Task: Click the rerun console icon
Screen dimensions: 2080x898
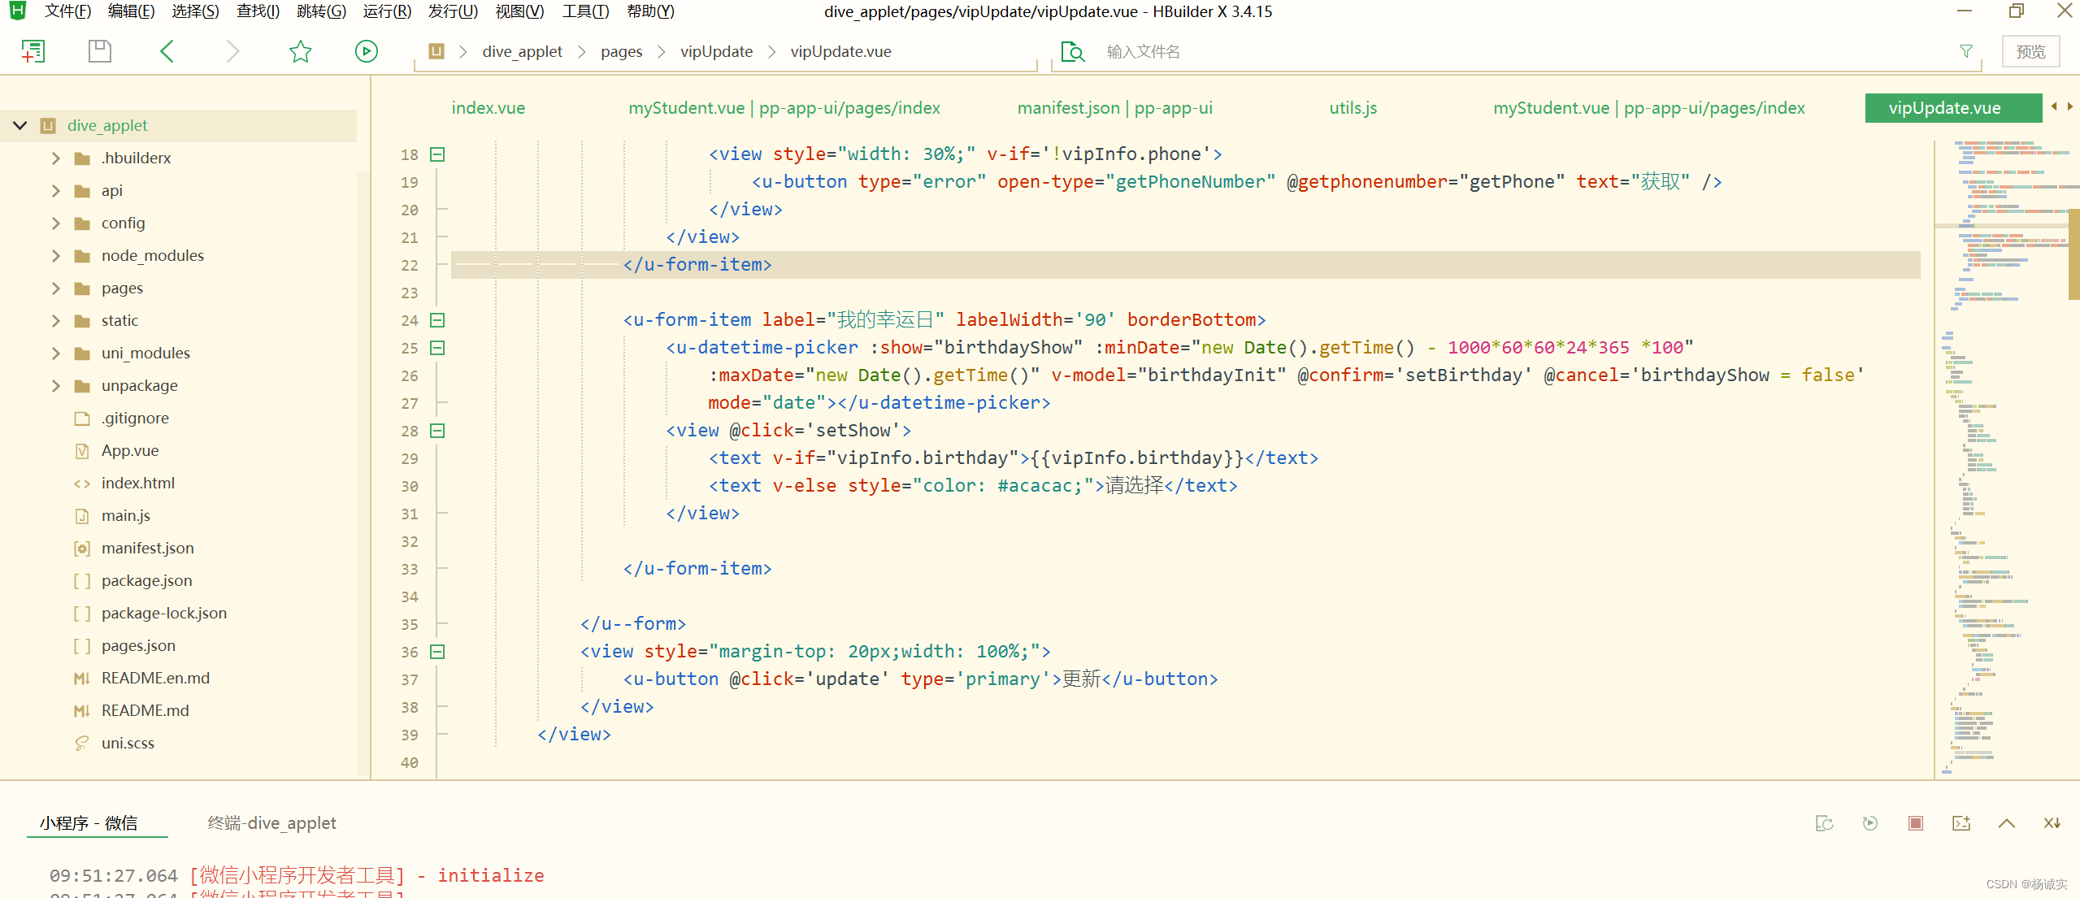Action: (1869, 823)
